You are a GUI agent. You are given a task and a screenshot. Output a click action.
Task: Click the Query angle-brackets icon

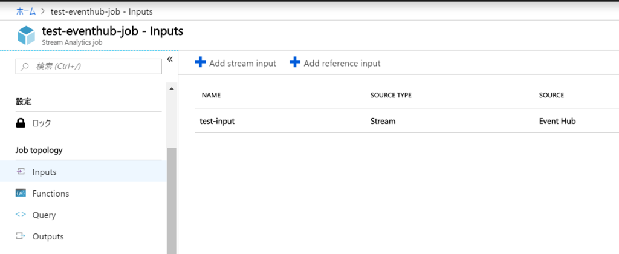point(21,215)
